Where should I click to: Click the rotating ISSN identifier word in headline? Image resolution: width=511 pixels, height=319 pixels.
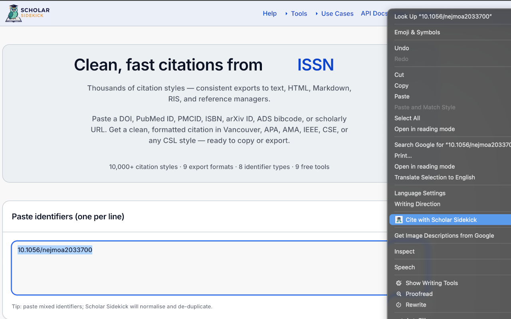tap(315, 65)
